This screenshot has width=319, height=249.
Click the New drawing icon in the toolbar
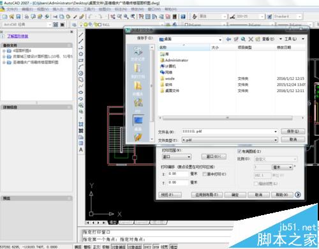click(4, 17)
